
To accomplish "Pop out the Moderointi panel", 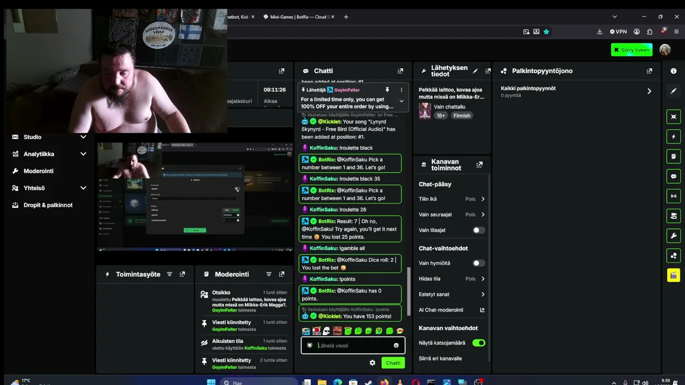I will click(281, 274).
